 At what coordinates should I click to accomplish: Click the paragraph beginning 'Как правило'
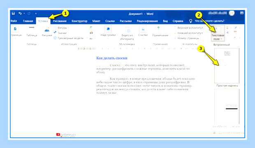click(145, 86)
